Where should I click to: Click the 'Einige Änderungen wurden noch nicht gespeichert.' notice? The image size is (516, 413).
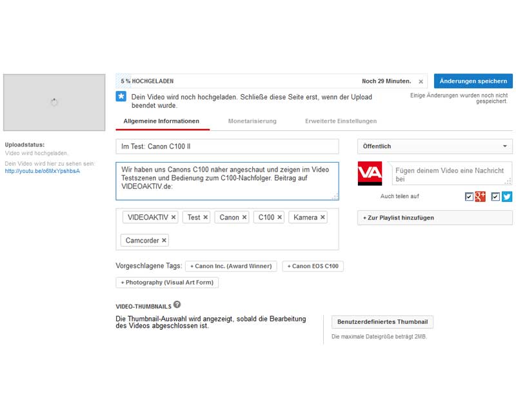click(459, 98)
